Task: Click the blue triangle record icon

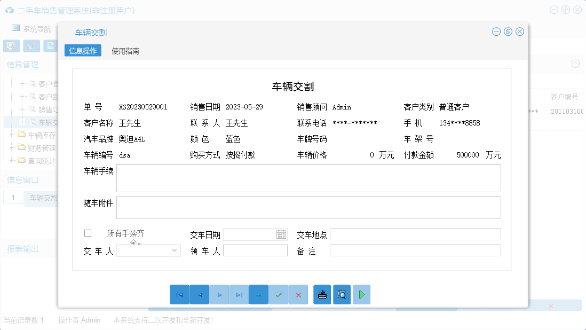Action: [259, 294]
